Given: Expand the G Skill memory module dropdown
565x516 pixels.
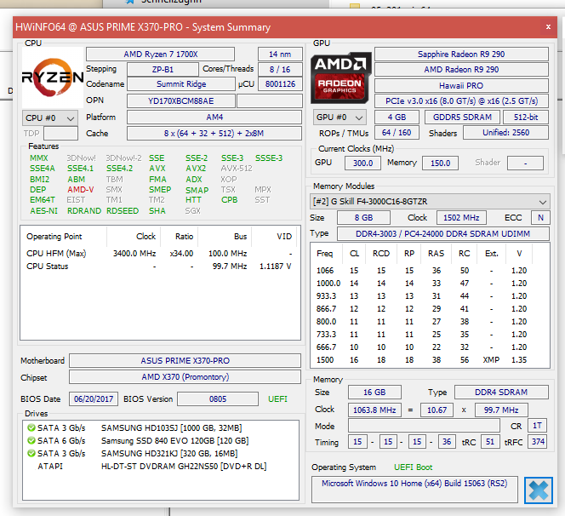Looking at the screenshot, I should (430, 202).
